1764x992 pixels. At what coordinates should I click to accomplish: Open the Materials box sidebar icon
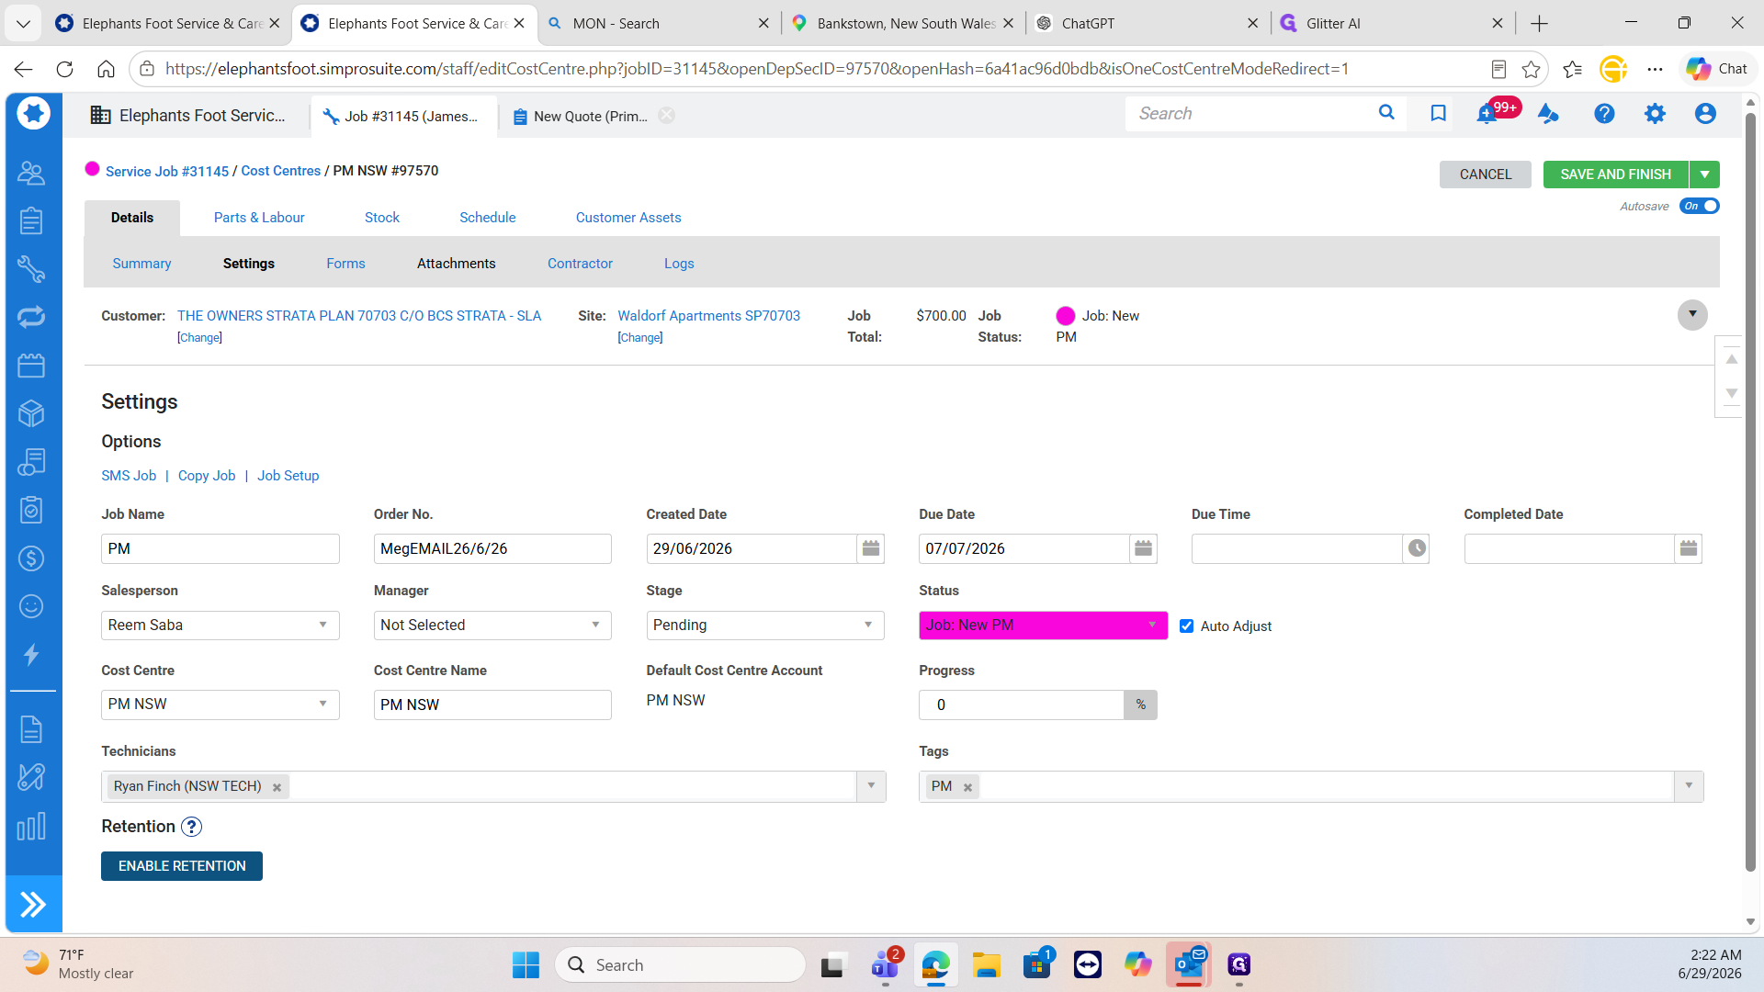(x=31, y=413)
